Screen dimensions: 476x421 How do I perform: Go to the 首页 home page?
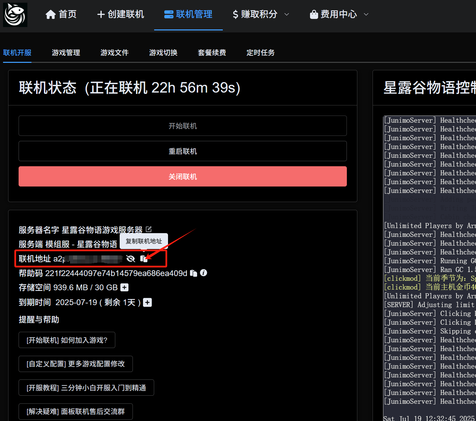[61, 14]
